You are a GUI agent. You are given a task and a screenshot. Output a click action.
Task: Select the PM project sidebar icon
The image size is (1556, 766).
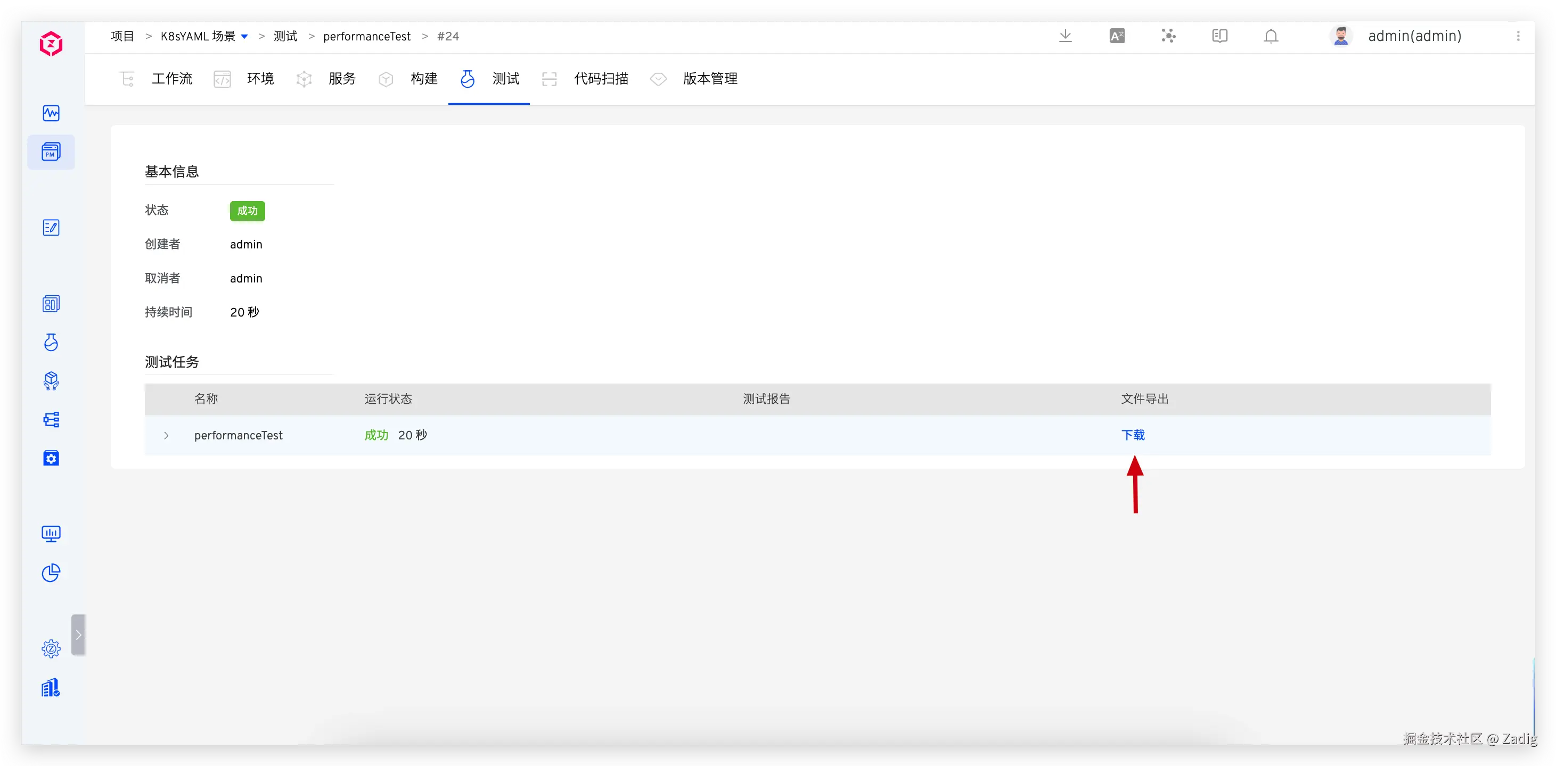[51, 152]
